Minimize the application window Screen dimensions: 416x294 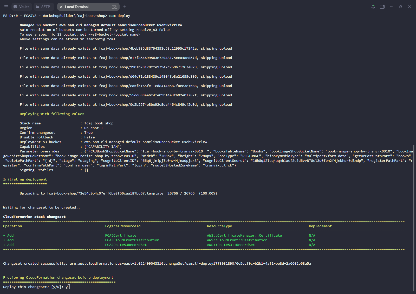391,7
